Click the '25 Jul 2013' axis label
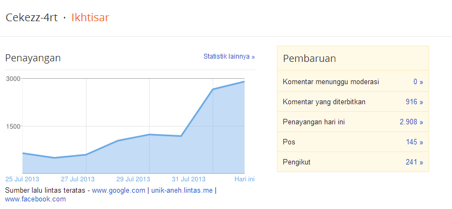The height and width of the screenshot is (209, 452). pos(22,179)
